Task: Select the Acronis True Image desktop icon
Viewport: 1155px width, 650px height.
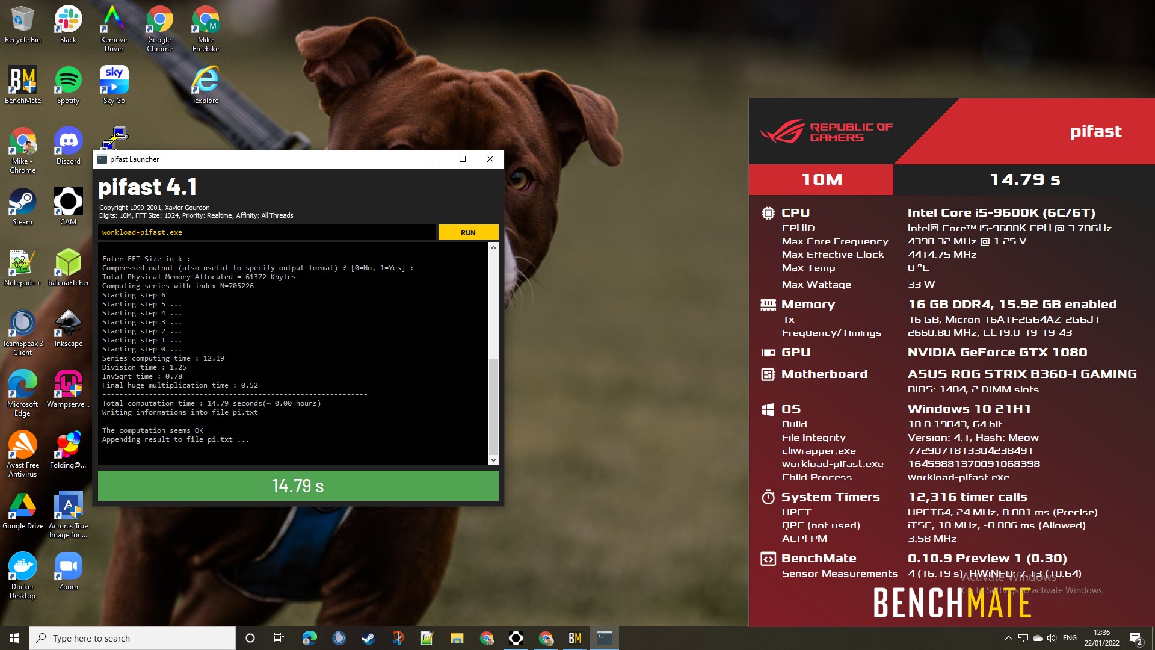Action: coord(68,515)
